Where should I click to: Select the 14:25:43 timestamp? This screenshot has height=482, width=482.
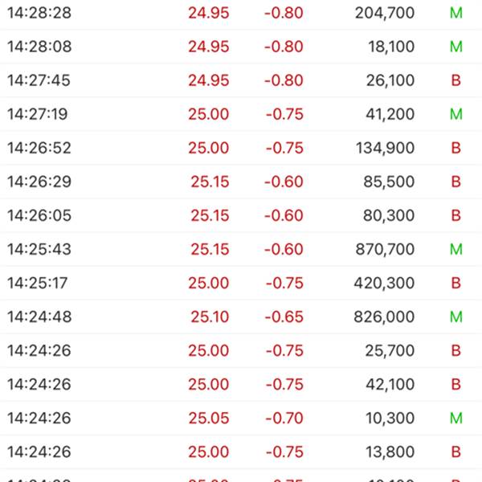[x=39, y=249]
